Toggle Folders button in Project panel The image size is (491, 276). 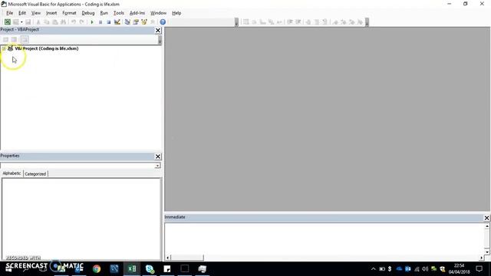pos(25,39)
